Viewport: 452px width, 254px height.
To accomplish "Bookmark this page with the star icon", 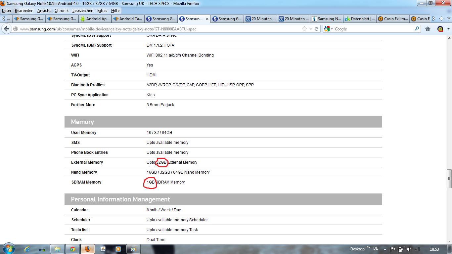I will 304,29.
